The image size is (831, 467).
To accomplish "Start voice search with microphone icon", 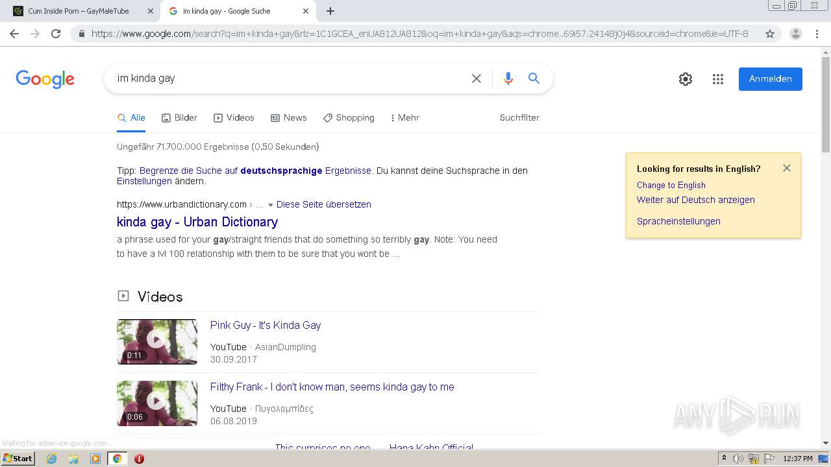I will coord(508,78).
